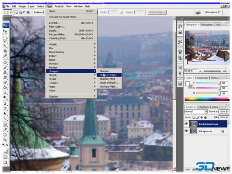Select the Zoom tool

point(5,140)
